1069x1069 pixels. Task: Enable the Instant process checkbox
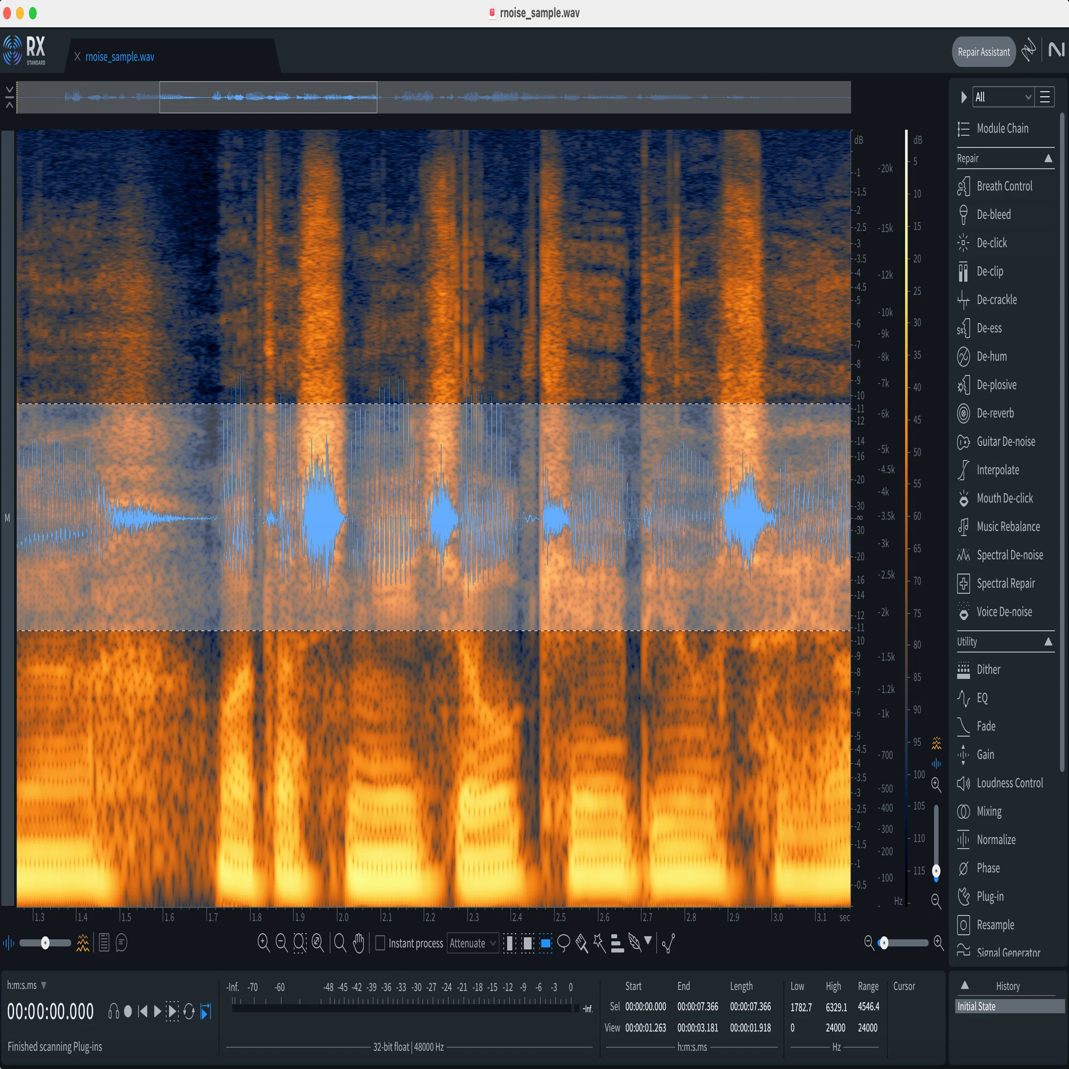point(380,943)
